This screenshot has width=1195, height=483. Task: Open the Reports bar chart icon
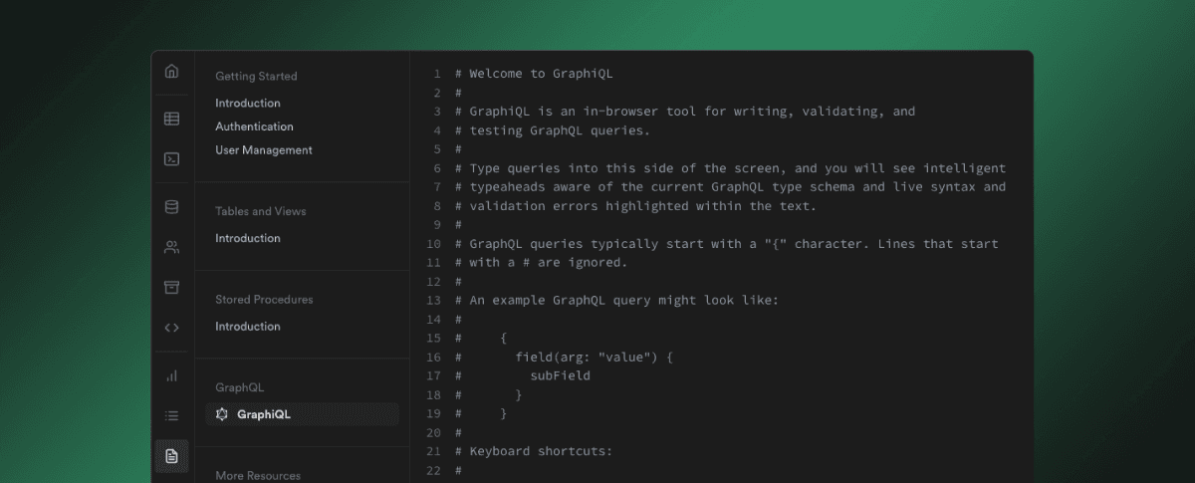pyautogui.click(x=171, y=375)
